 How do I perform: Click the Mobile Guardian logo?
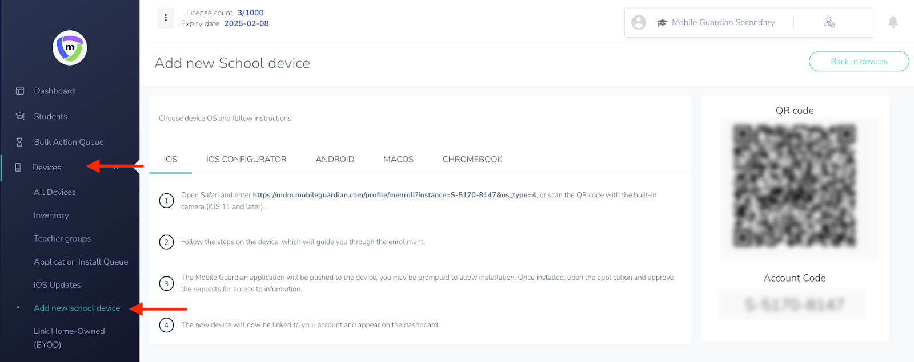click(70, 48)
